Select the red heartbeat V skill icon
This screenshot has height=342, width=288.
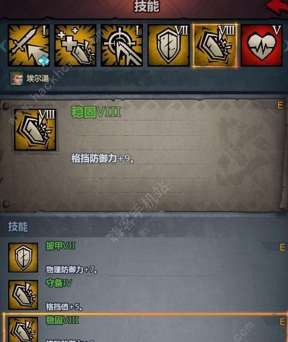coord(262,45)
